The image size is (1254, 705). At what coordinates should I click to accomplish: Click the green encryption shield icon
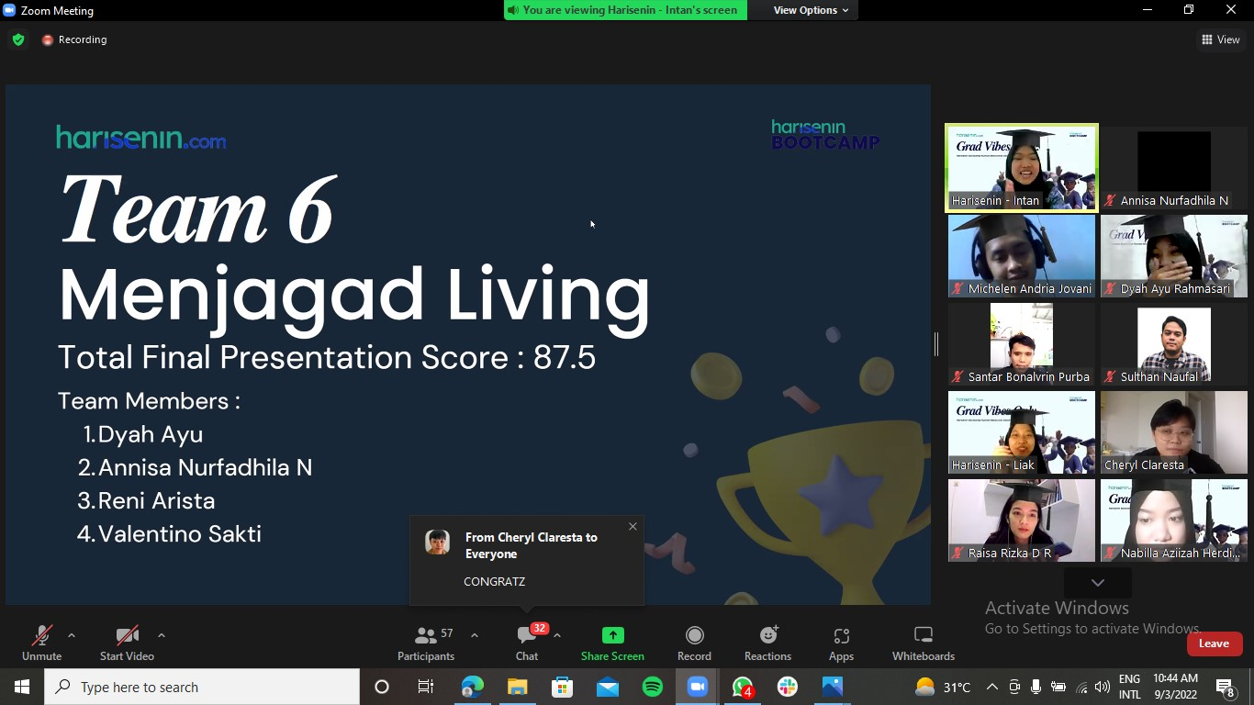(18, 39)
